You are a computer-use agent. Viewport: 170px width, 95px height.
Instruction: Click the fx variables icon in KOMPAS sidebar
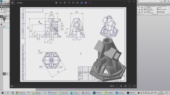coord(1,22)
